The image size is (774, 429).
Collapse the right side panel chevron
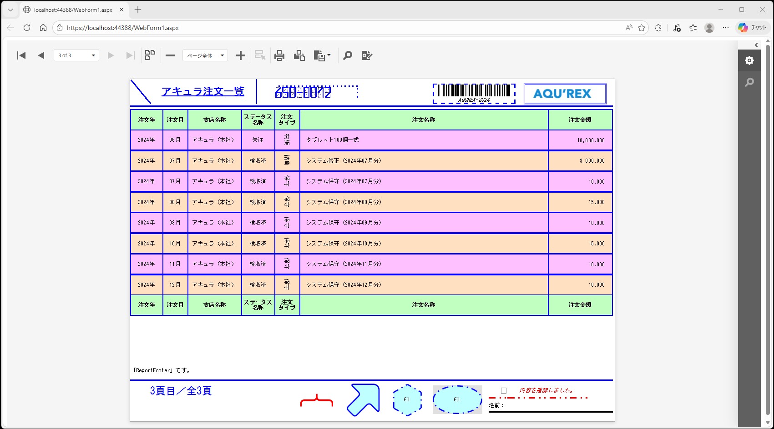(756, 45)
